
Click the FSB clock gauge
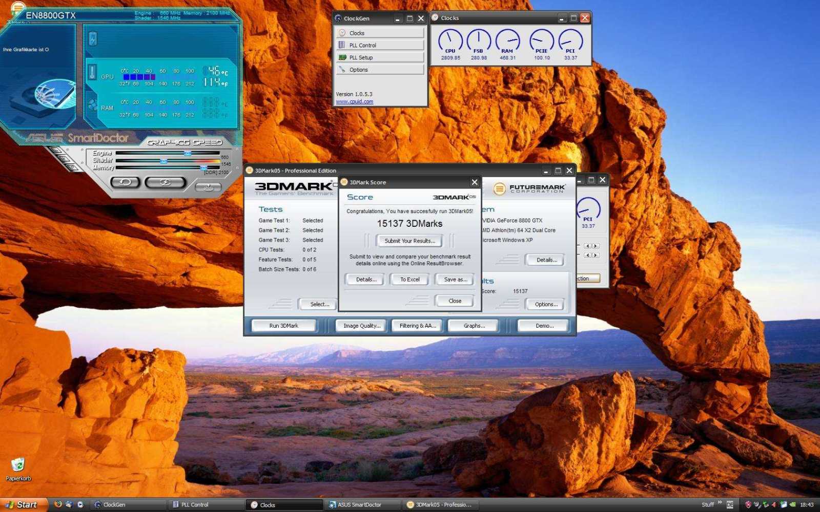pyautogui.click(x=479, y=44)
